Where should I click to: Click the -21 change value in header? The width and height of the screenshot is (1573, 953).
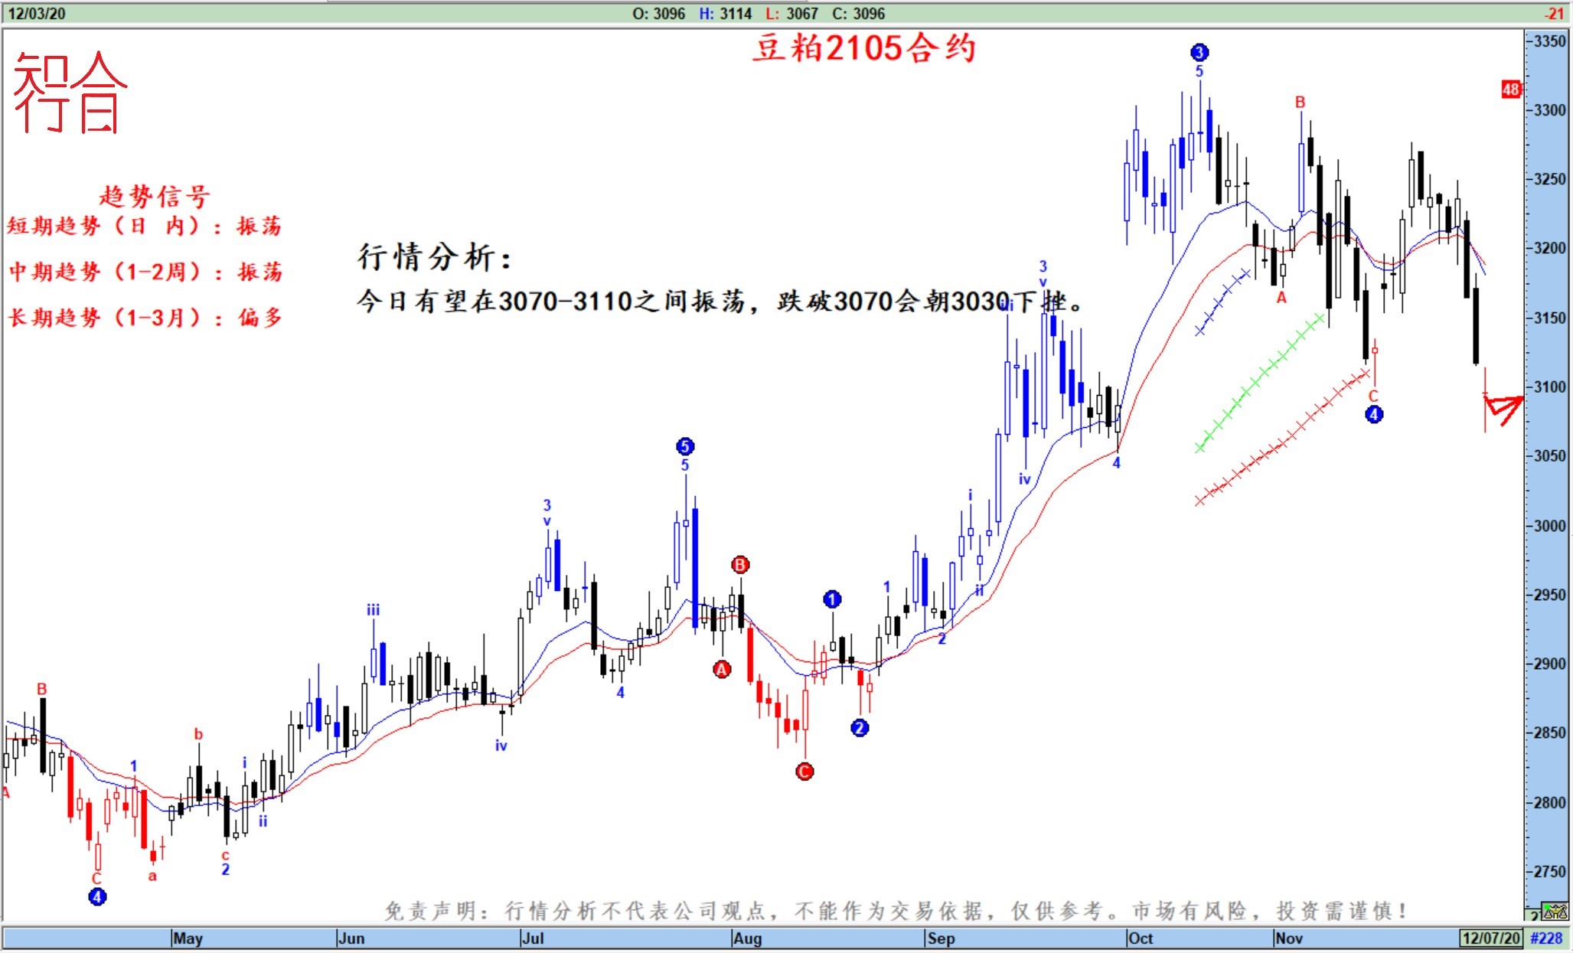[1553, 13]
